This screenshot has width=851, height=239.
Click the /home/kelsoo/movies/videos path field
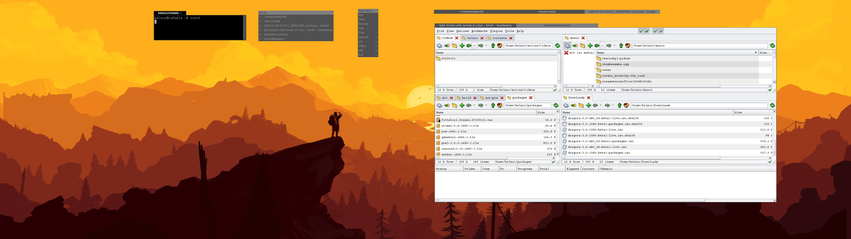[x=528, y=46]
